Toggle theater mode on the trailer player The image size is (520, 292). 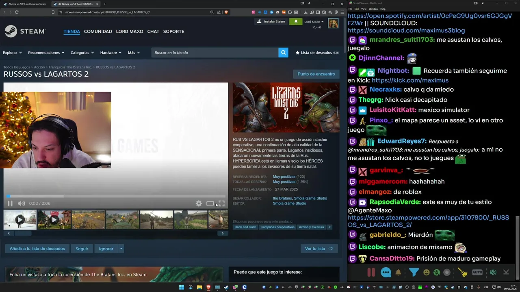pyautogui.click(x=210, y=204)
